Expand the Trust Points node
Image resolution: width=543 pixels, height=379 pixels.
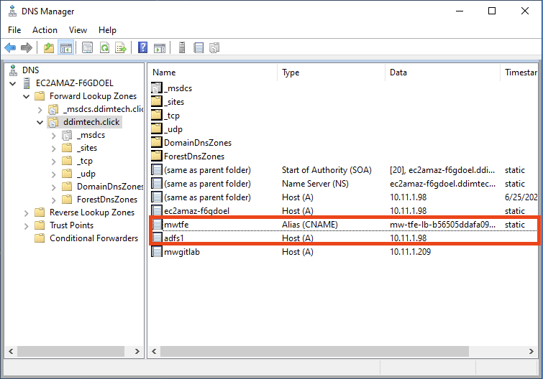tap(27, 226)
